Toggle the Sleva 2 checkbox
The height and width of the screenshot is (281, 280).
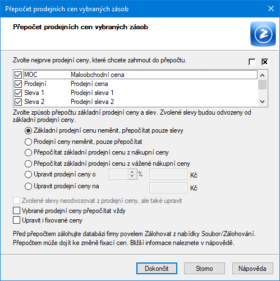[18, 102]
